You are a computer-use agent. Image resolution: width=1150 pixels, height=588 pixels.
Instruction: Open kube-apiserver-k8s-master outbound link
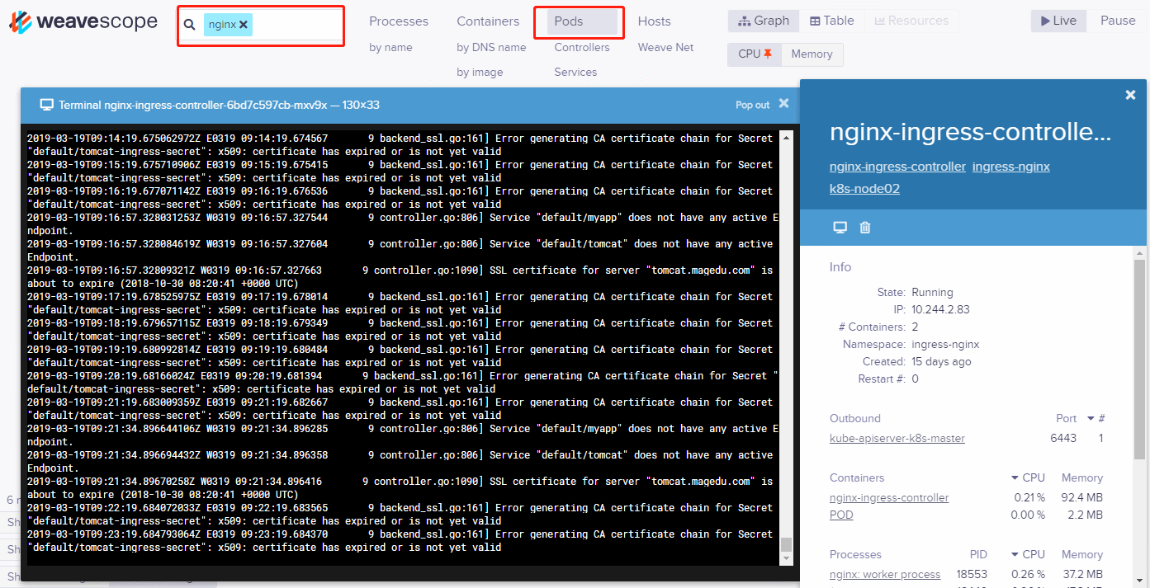897,438
